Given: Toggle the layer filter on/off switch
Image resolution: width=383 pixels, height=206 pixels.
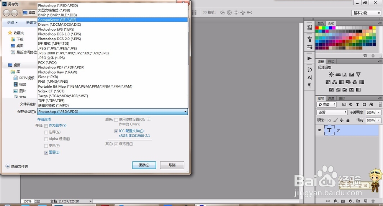Looking at the screenshot, I should coord(380,105).
